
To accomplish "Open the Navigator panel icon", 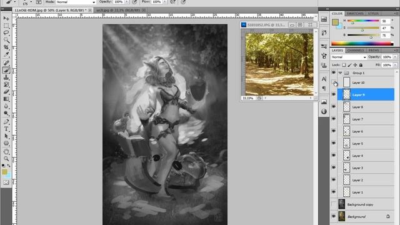I will click(x=324, y=102).
